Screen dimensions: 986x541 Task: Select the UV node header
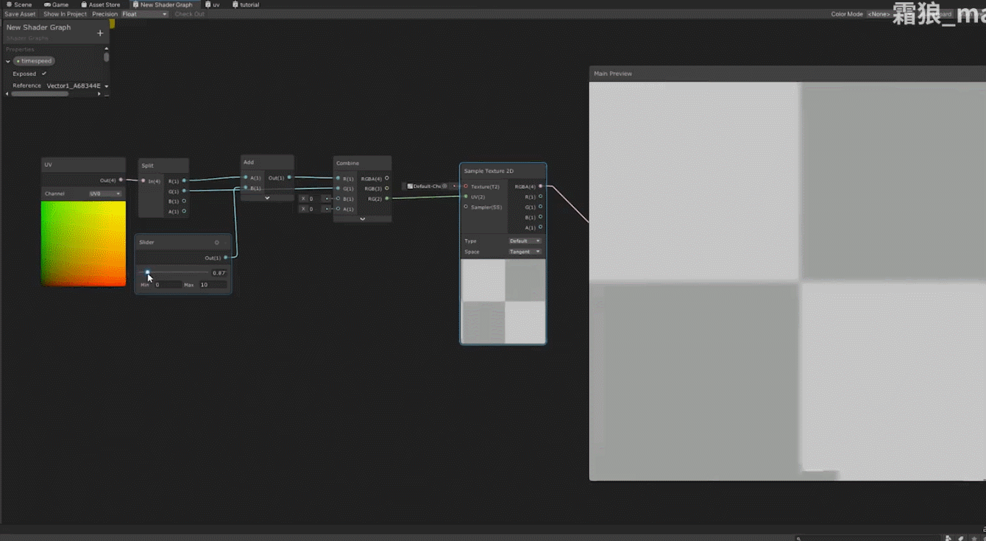83,165
